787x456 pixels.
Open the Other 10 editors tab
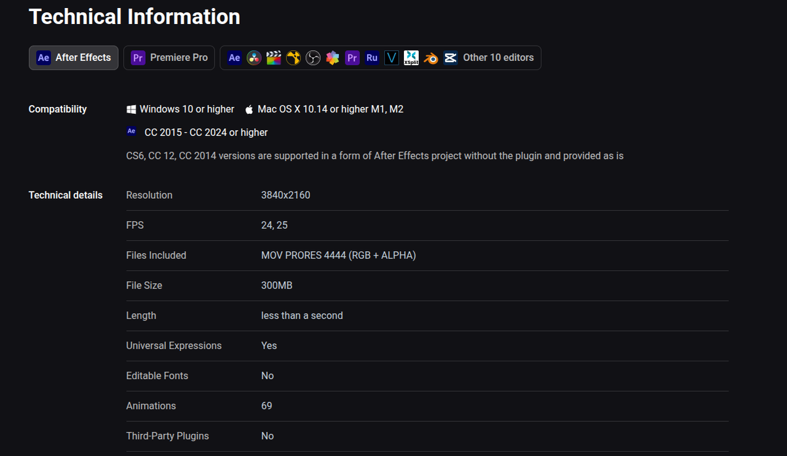(x=381, y=58)
